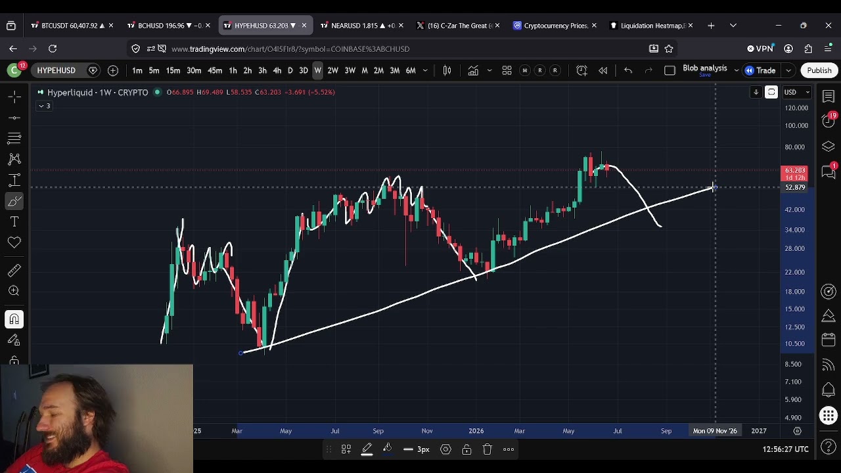Open the calendar panel in right sidebar
The image size is (841, 473).
point(829,340)
